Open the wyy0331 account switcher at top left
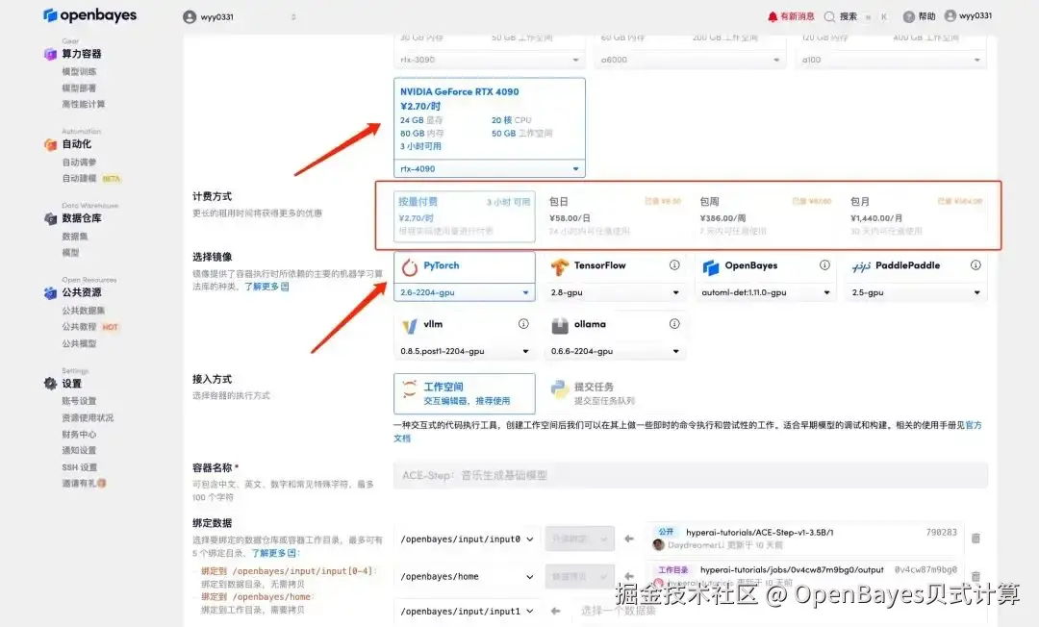1039x627 pixels. pyautogui.click(x=240, y=17)
